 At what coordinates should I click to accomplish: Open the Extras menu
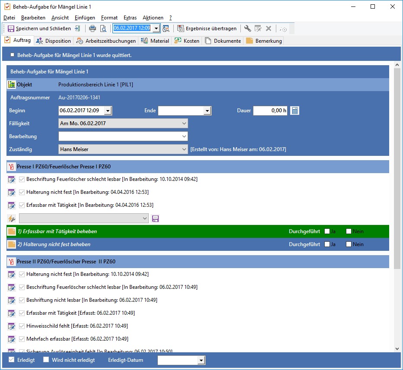pyautogui.click(x=130, y=18)
